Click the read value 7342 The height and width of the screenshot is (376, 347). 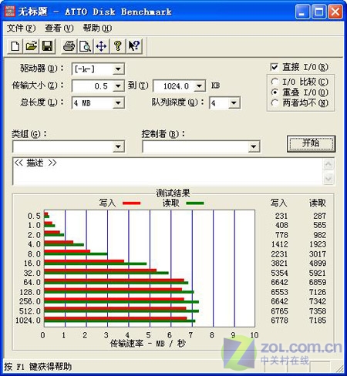tap(318, 301)
